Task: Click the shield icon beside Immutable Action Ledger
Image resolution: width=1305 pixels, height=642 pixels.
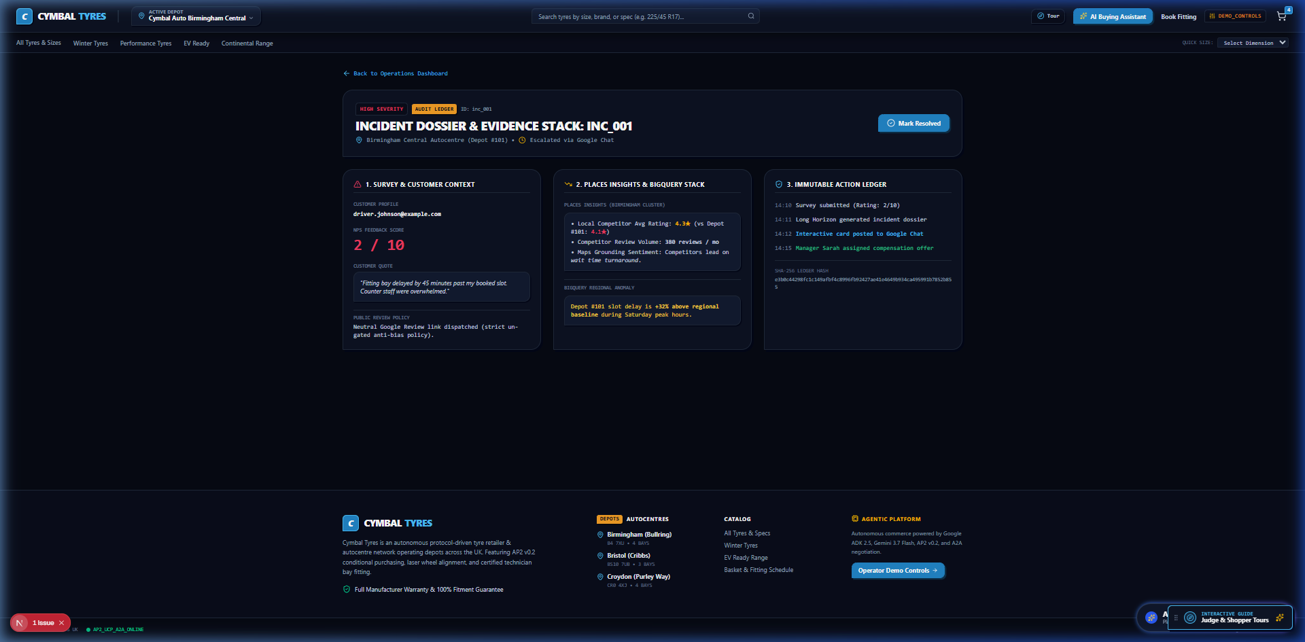Action: 779,184
